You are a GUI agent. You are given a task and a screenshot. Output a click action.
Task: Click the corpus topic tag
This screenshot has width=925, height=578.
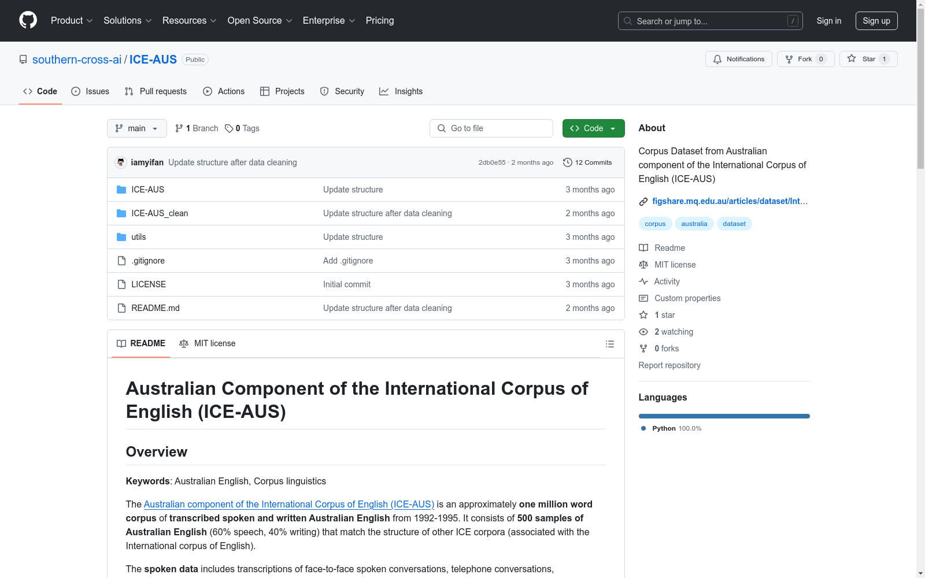pyautogui.click(x=655, y=224)
